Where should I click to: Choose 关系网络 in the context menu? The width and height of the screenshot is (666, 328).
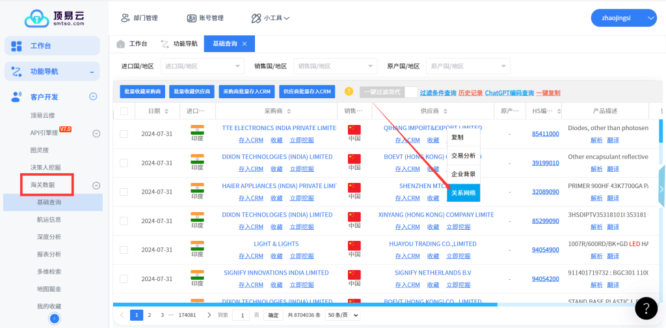pos(463,193)
